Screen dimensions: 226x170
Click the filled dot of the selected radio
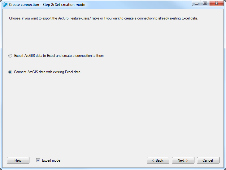coord(10,72)
